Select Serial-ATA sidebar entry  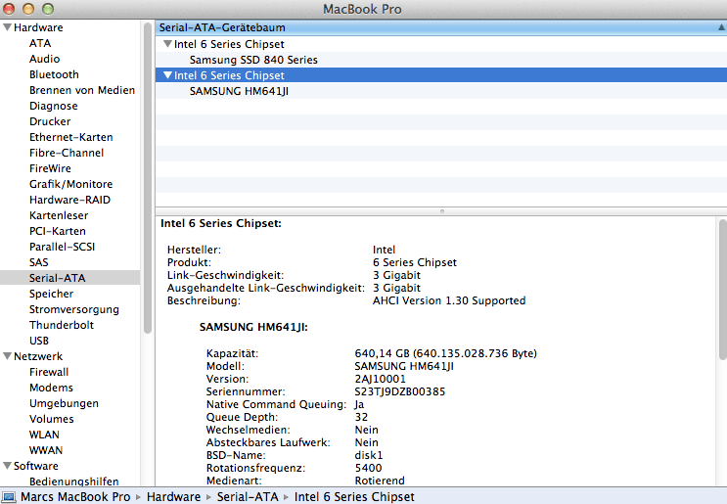(69, 278)
